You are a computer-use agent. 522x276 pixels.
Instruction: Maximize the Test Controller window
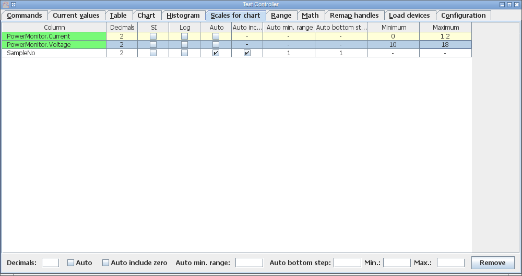509,5
